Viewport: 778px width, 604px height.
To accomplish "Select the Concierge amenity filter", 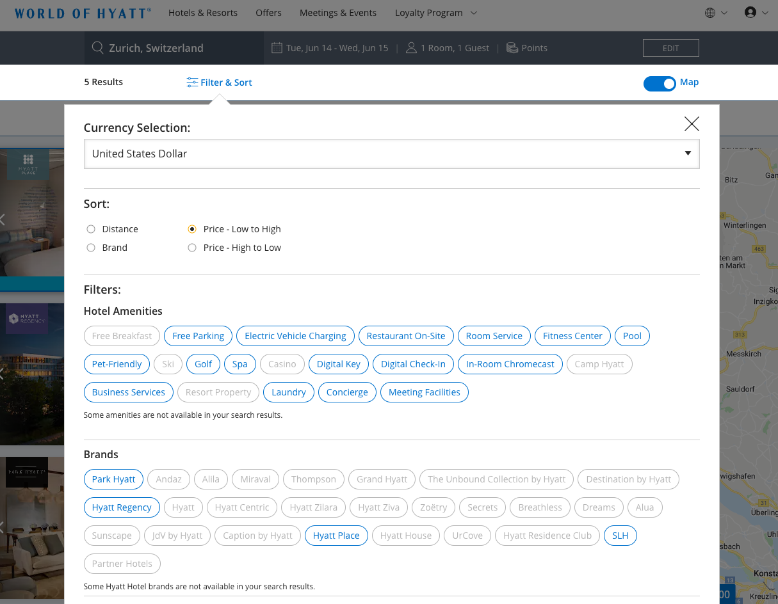I will pos(347,392).
